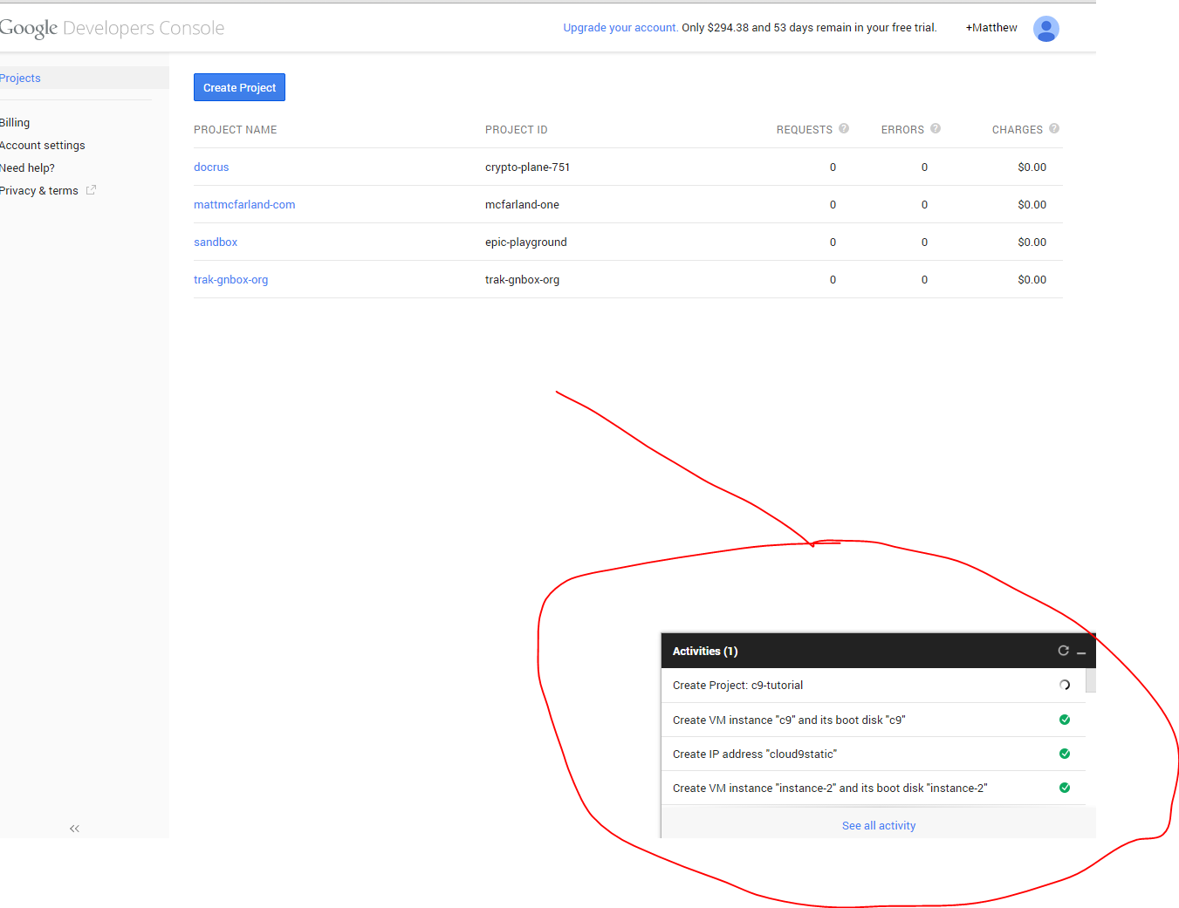Click the Activities (1) panel header
1179x908 pixels.
[878, 651]
